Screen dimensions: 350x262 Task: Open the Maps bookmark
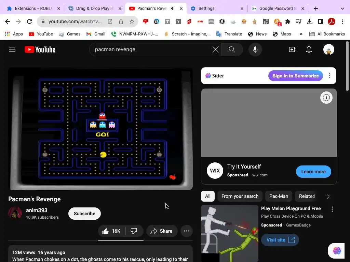[x=282, y=34]
